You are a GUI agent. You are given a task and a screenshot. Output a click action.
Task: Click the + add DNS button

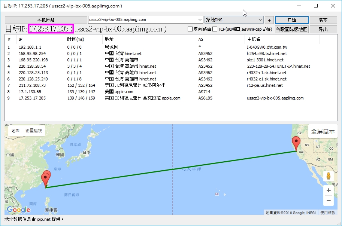269,20
